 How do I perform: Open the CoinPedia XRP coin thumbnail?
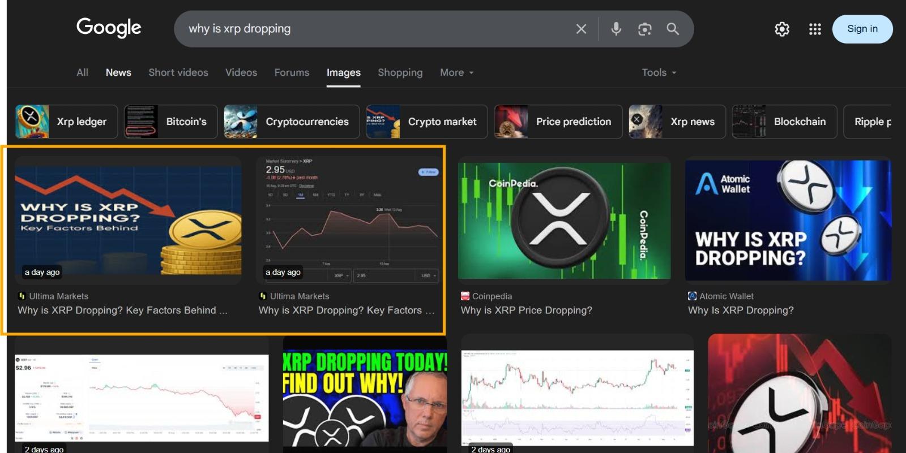[565, 221]
